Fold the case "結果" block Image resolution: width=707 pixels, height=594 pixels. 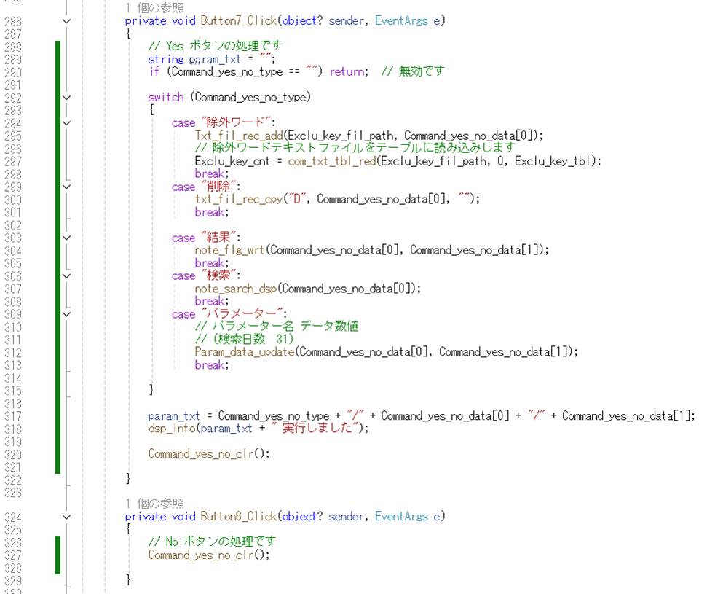click(67, 238)
